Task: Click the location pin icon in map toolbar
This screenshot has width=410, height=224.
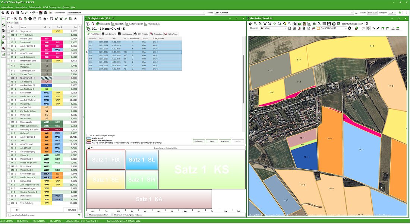Action: click(x=367, y=23)
